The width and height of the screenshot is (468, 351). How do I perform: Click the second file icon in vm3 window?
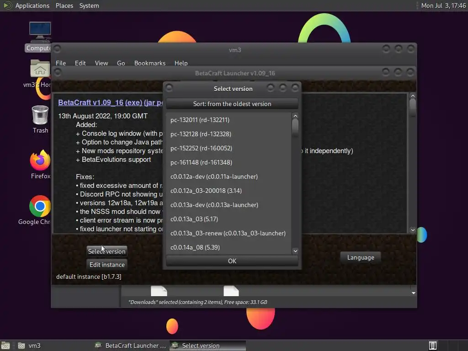click(x=231, y=291)
